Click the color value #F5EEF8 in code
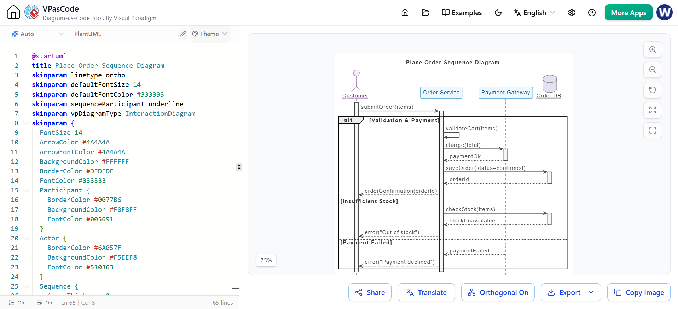Image resolution: width=678 pixels, height=309 pixels. (x=123, y=257)
